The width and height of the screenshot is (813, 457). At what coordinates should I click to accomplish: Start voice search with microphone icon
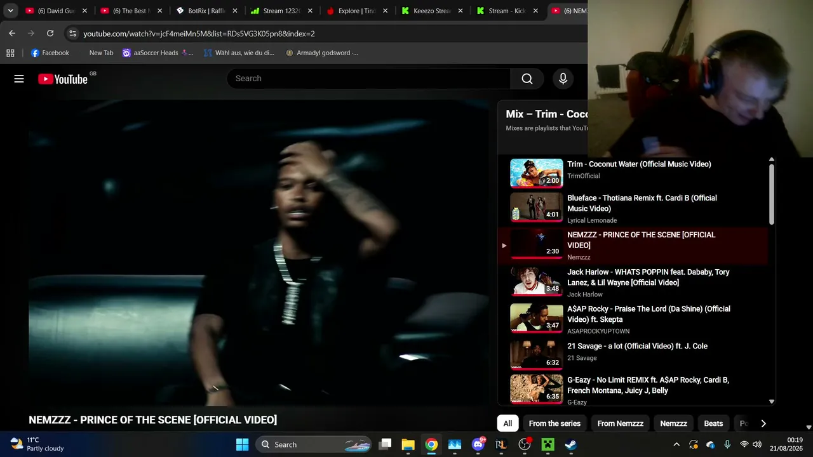563,79
